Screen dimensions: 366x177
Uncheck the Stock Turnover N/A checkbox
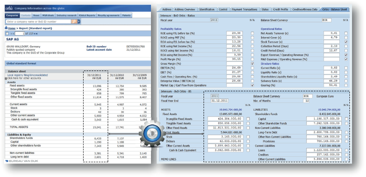click(x=346, y=42)
